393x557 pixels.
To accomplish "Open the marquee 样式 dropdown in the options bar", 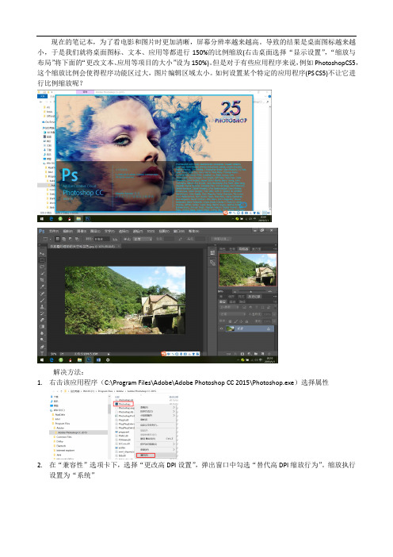I will (x=142, y=239).
